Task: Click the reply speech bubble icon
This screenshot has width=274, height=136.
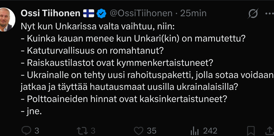Action: pyautogui.click(x=26, y=130)
